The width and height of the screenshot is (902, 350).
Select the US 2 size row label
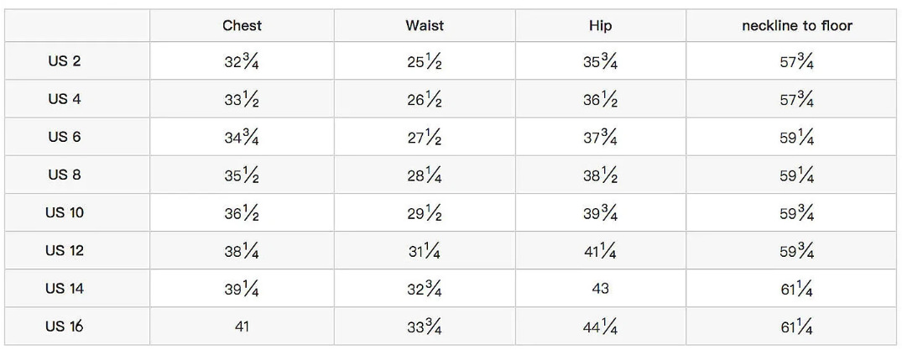coord(65,61)
